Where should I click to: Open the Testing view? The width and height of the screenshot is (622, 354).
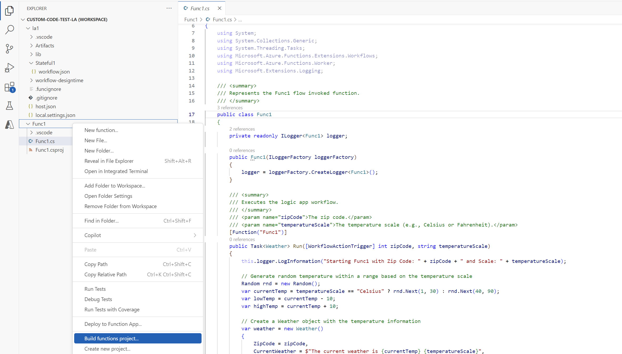[9, 106]
